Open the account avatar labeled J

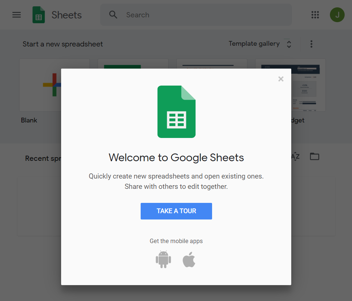tap(337, 15)
